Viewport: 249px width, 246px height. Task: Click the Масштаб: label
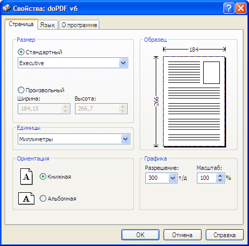209,168
